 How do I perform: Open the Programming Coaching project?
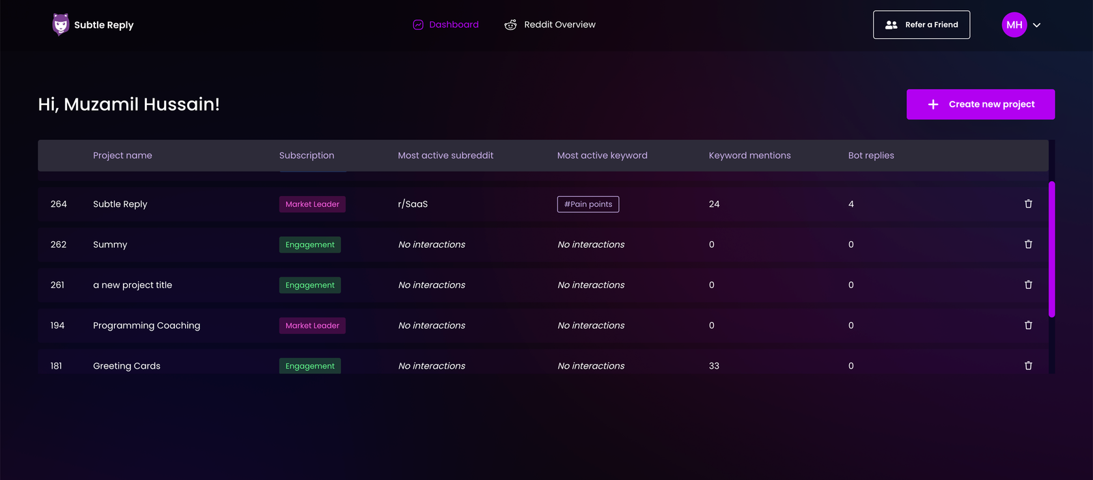click(542, 326)
